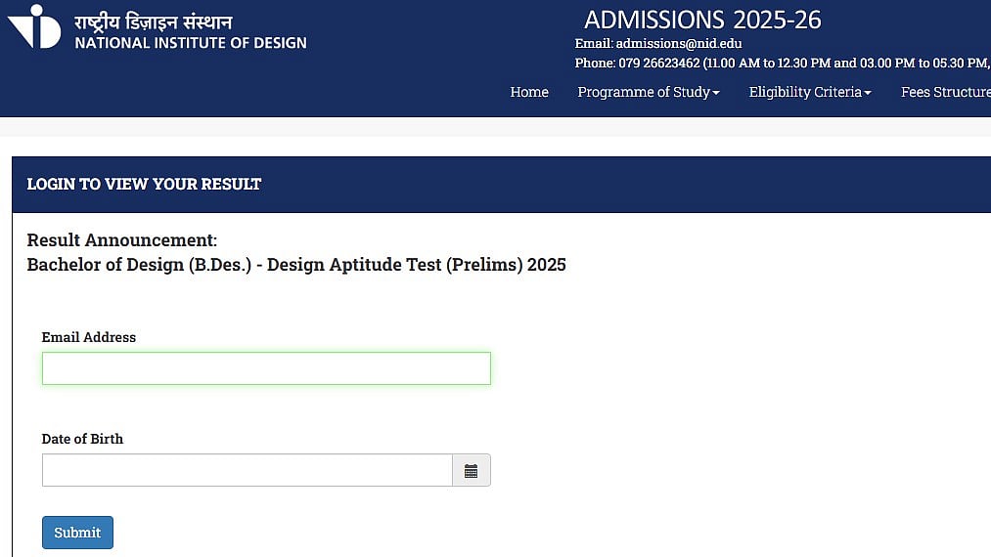Click the admissions@nid.edu email address
The image size is (991, 557).
pos(678,44)
